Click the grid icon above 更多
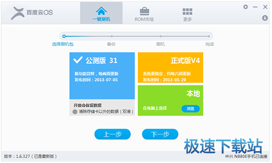 pos(187,11)
